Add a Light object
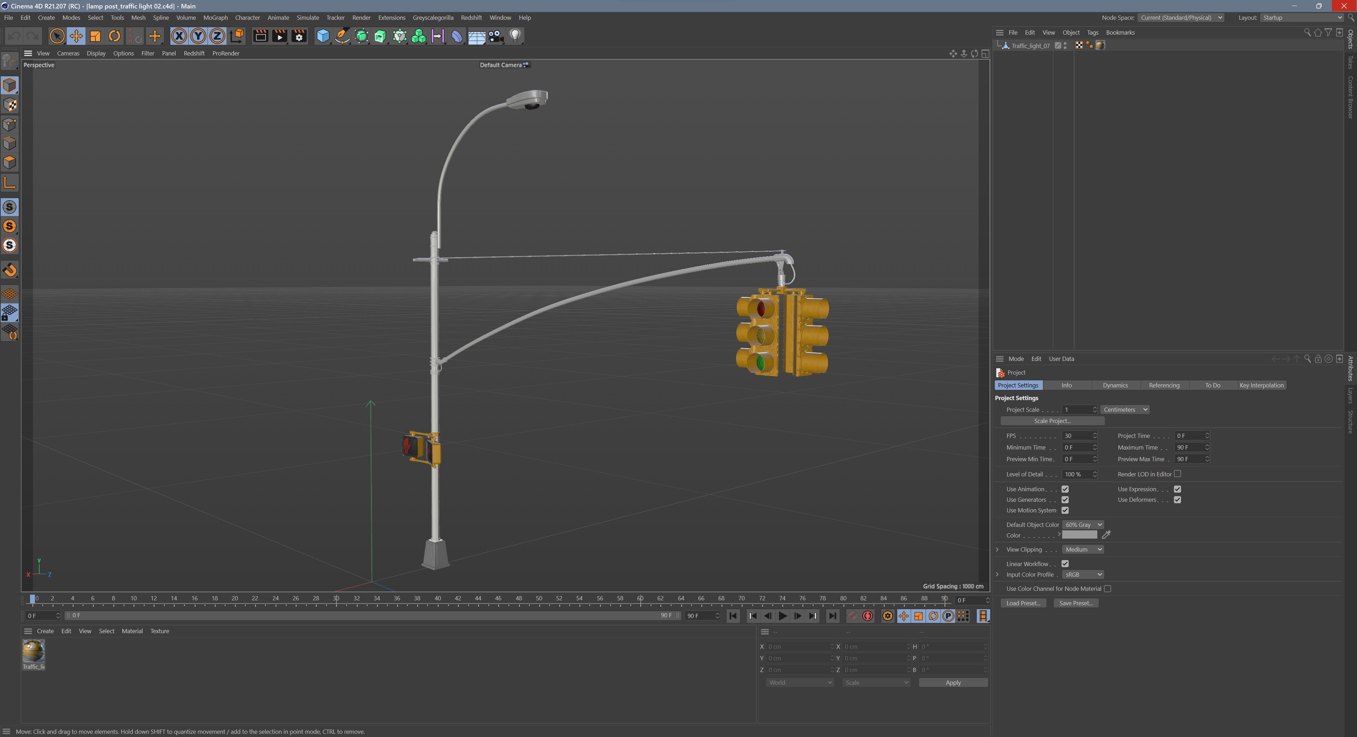1357x737 pixels. pos(515,36)
